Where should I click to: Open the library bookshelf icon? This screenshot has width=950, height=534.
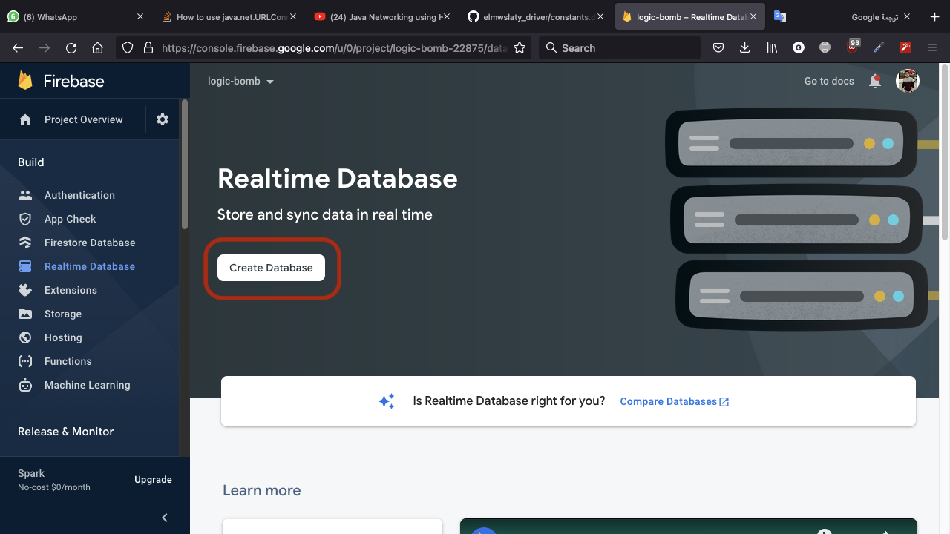(772, 47)
